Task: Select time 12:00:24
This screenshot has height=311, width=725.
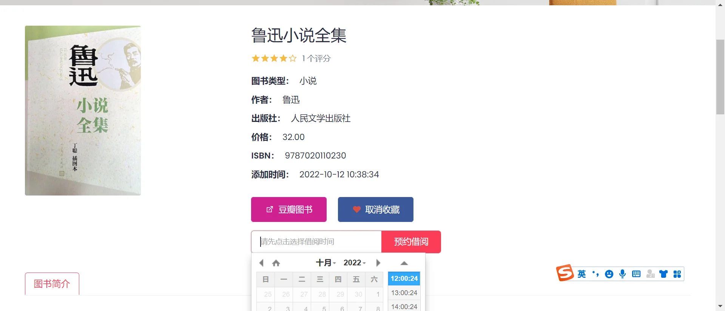Action: [x=404, y=279]
